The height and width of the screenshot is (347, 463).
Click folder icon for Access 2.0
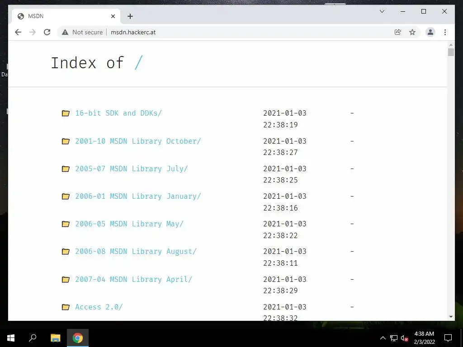(66, 307)
